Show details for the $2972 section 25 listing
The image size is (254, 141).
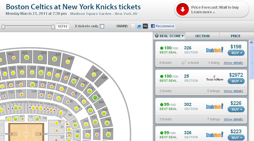point(233,91)
